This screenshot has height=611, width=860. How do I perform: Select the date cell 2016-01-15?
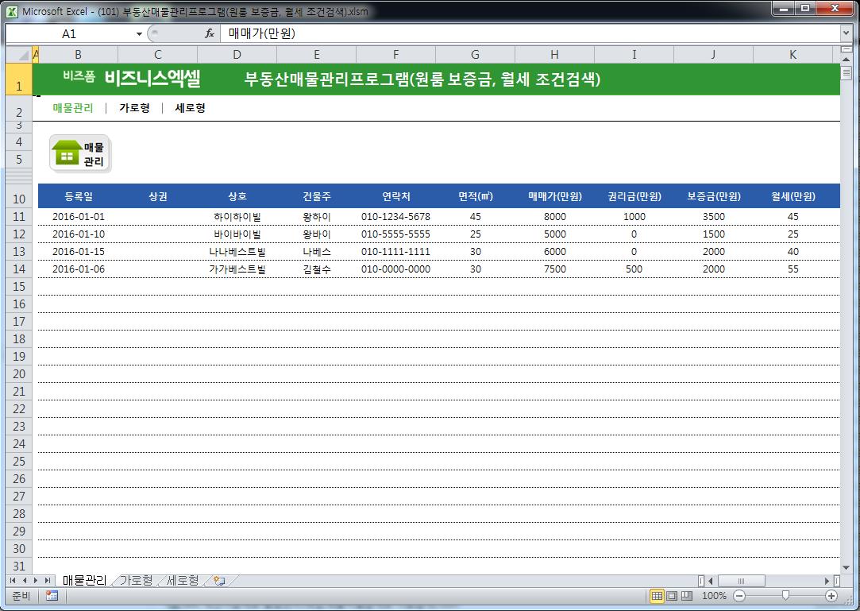click(x=79, y=251)
